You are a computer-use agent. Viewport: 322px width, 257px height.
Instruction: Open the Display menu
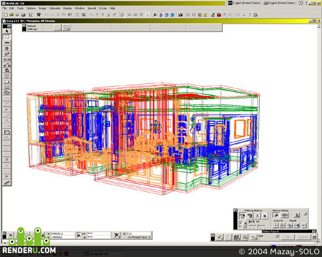[x=68, y=8]
